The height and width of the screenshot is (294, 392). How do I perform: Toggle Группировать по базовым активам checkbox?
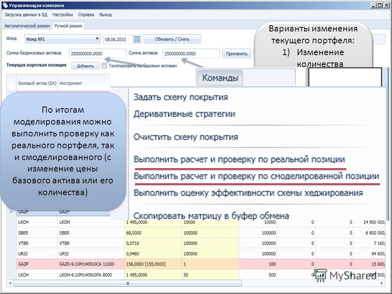click(104, 66)
